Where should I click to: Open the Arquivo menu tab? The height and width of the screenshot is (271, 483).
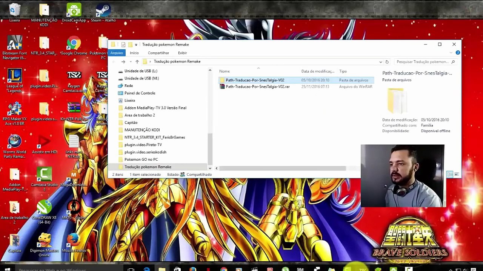coord(117,53)
